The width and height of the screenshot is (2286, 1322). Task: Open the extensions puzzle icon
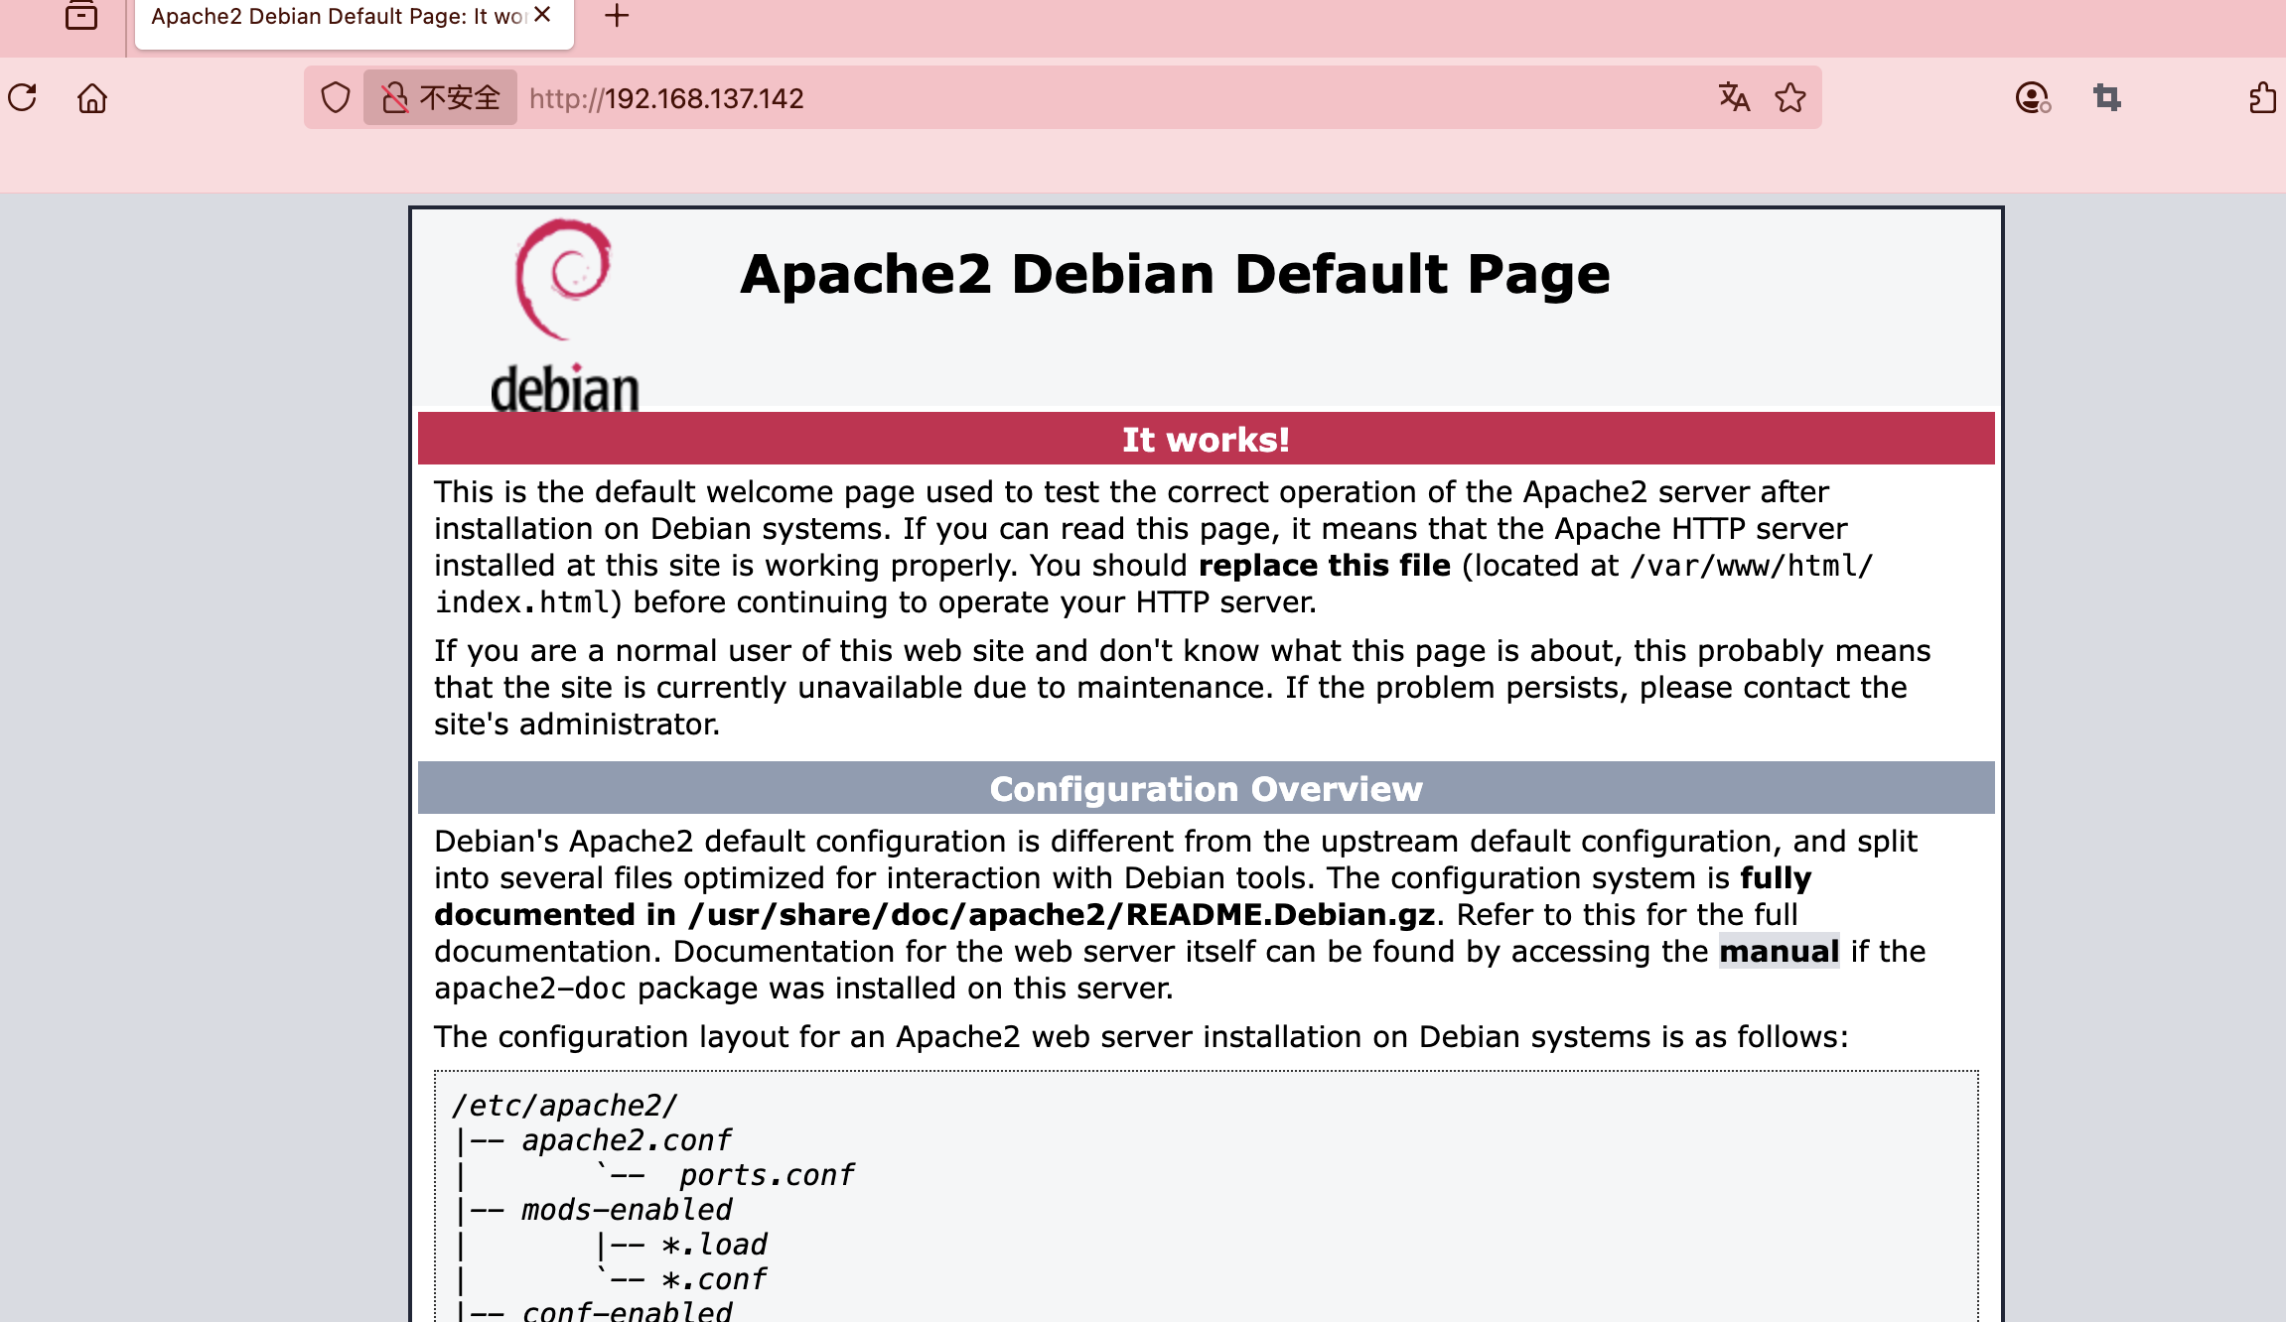(2262, 97)
